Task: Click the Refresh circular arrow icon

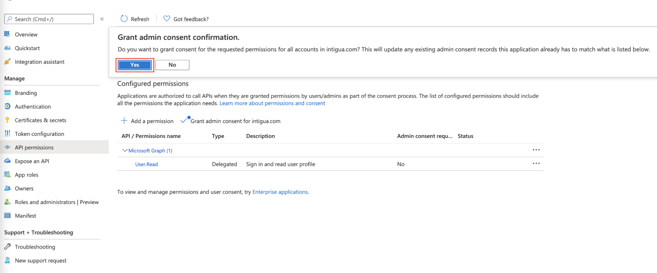Action: tap(124, 19)
